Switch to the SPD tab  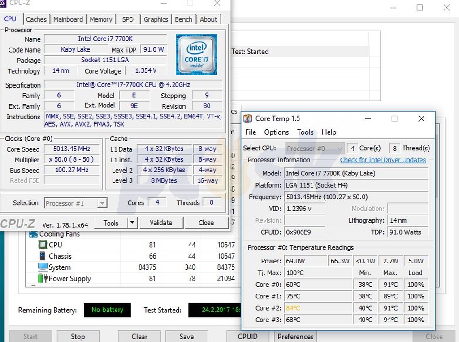128,19
